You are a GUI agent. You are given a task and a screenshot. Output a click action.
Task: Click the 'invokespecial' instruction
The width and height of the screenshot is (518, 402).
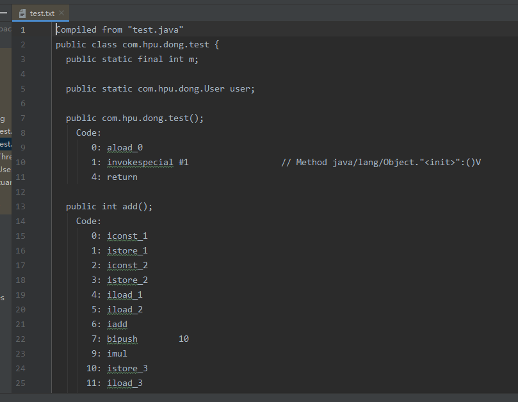tap(140, 163)
